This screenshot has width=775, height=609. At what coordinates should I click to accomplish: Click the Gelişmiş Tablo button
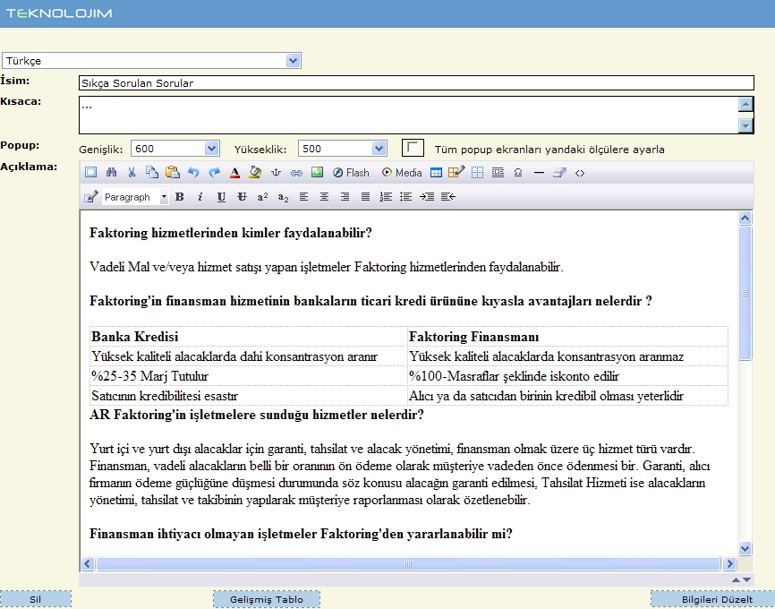(267, 599)
